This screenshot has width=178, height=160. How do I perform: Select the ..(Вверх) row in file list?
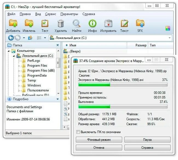point(117,51)
